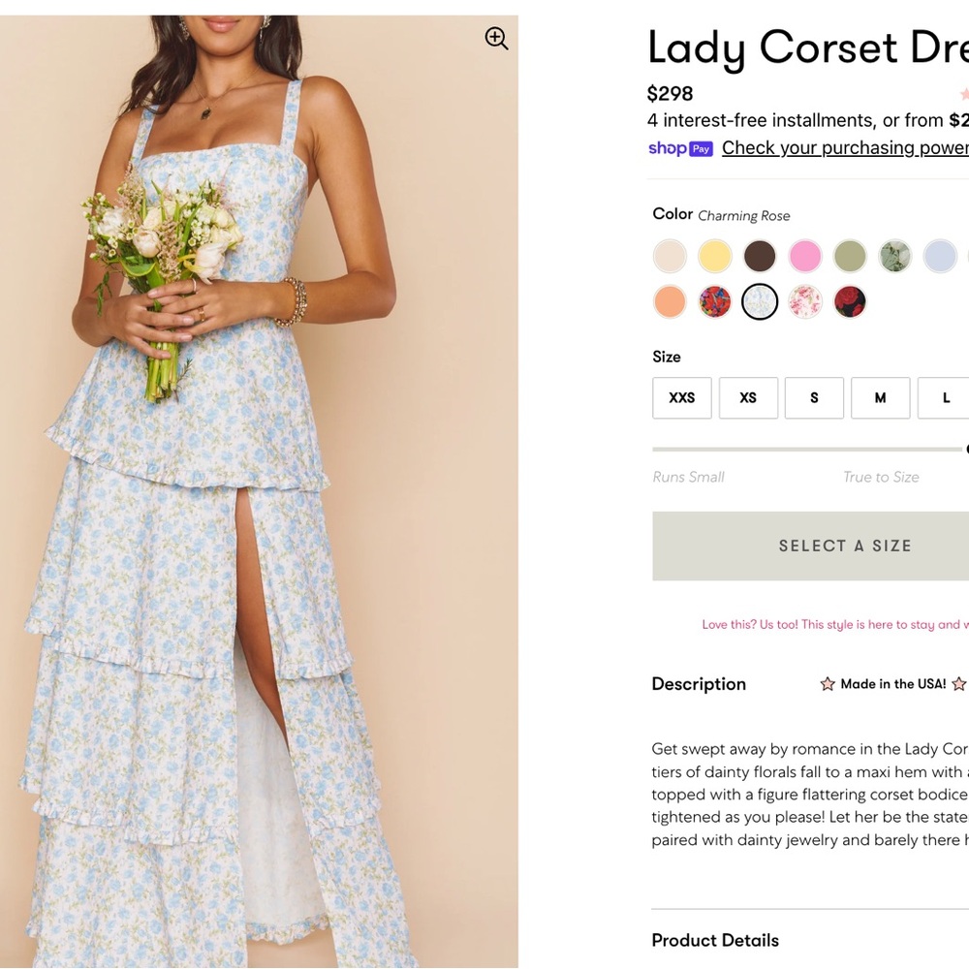Click the pink promo text about this style

835,625
